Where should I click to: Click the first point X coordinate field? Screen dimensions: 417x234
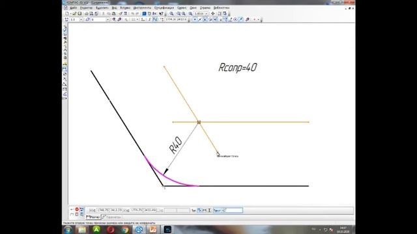(x=103, y=210)
